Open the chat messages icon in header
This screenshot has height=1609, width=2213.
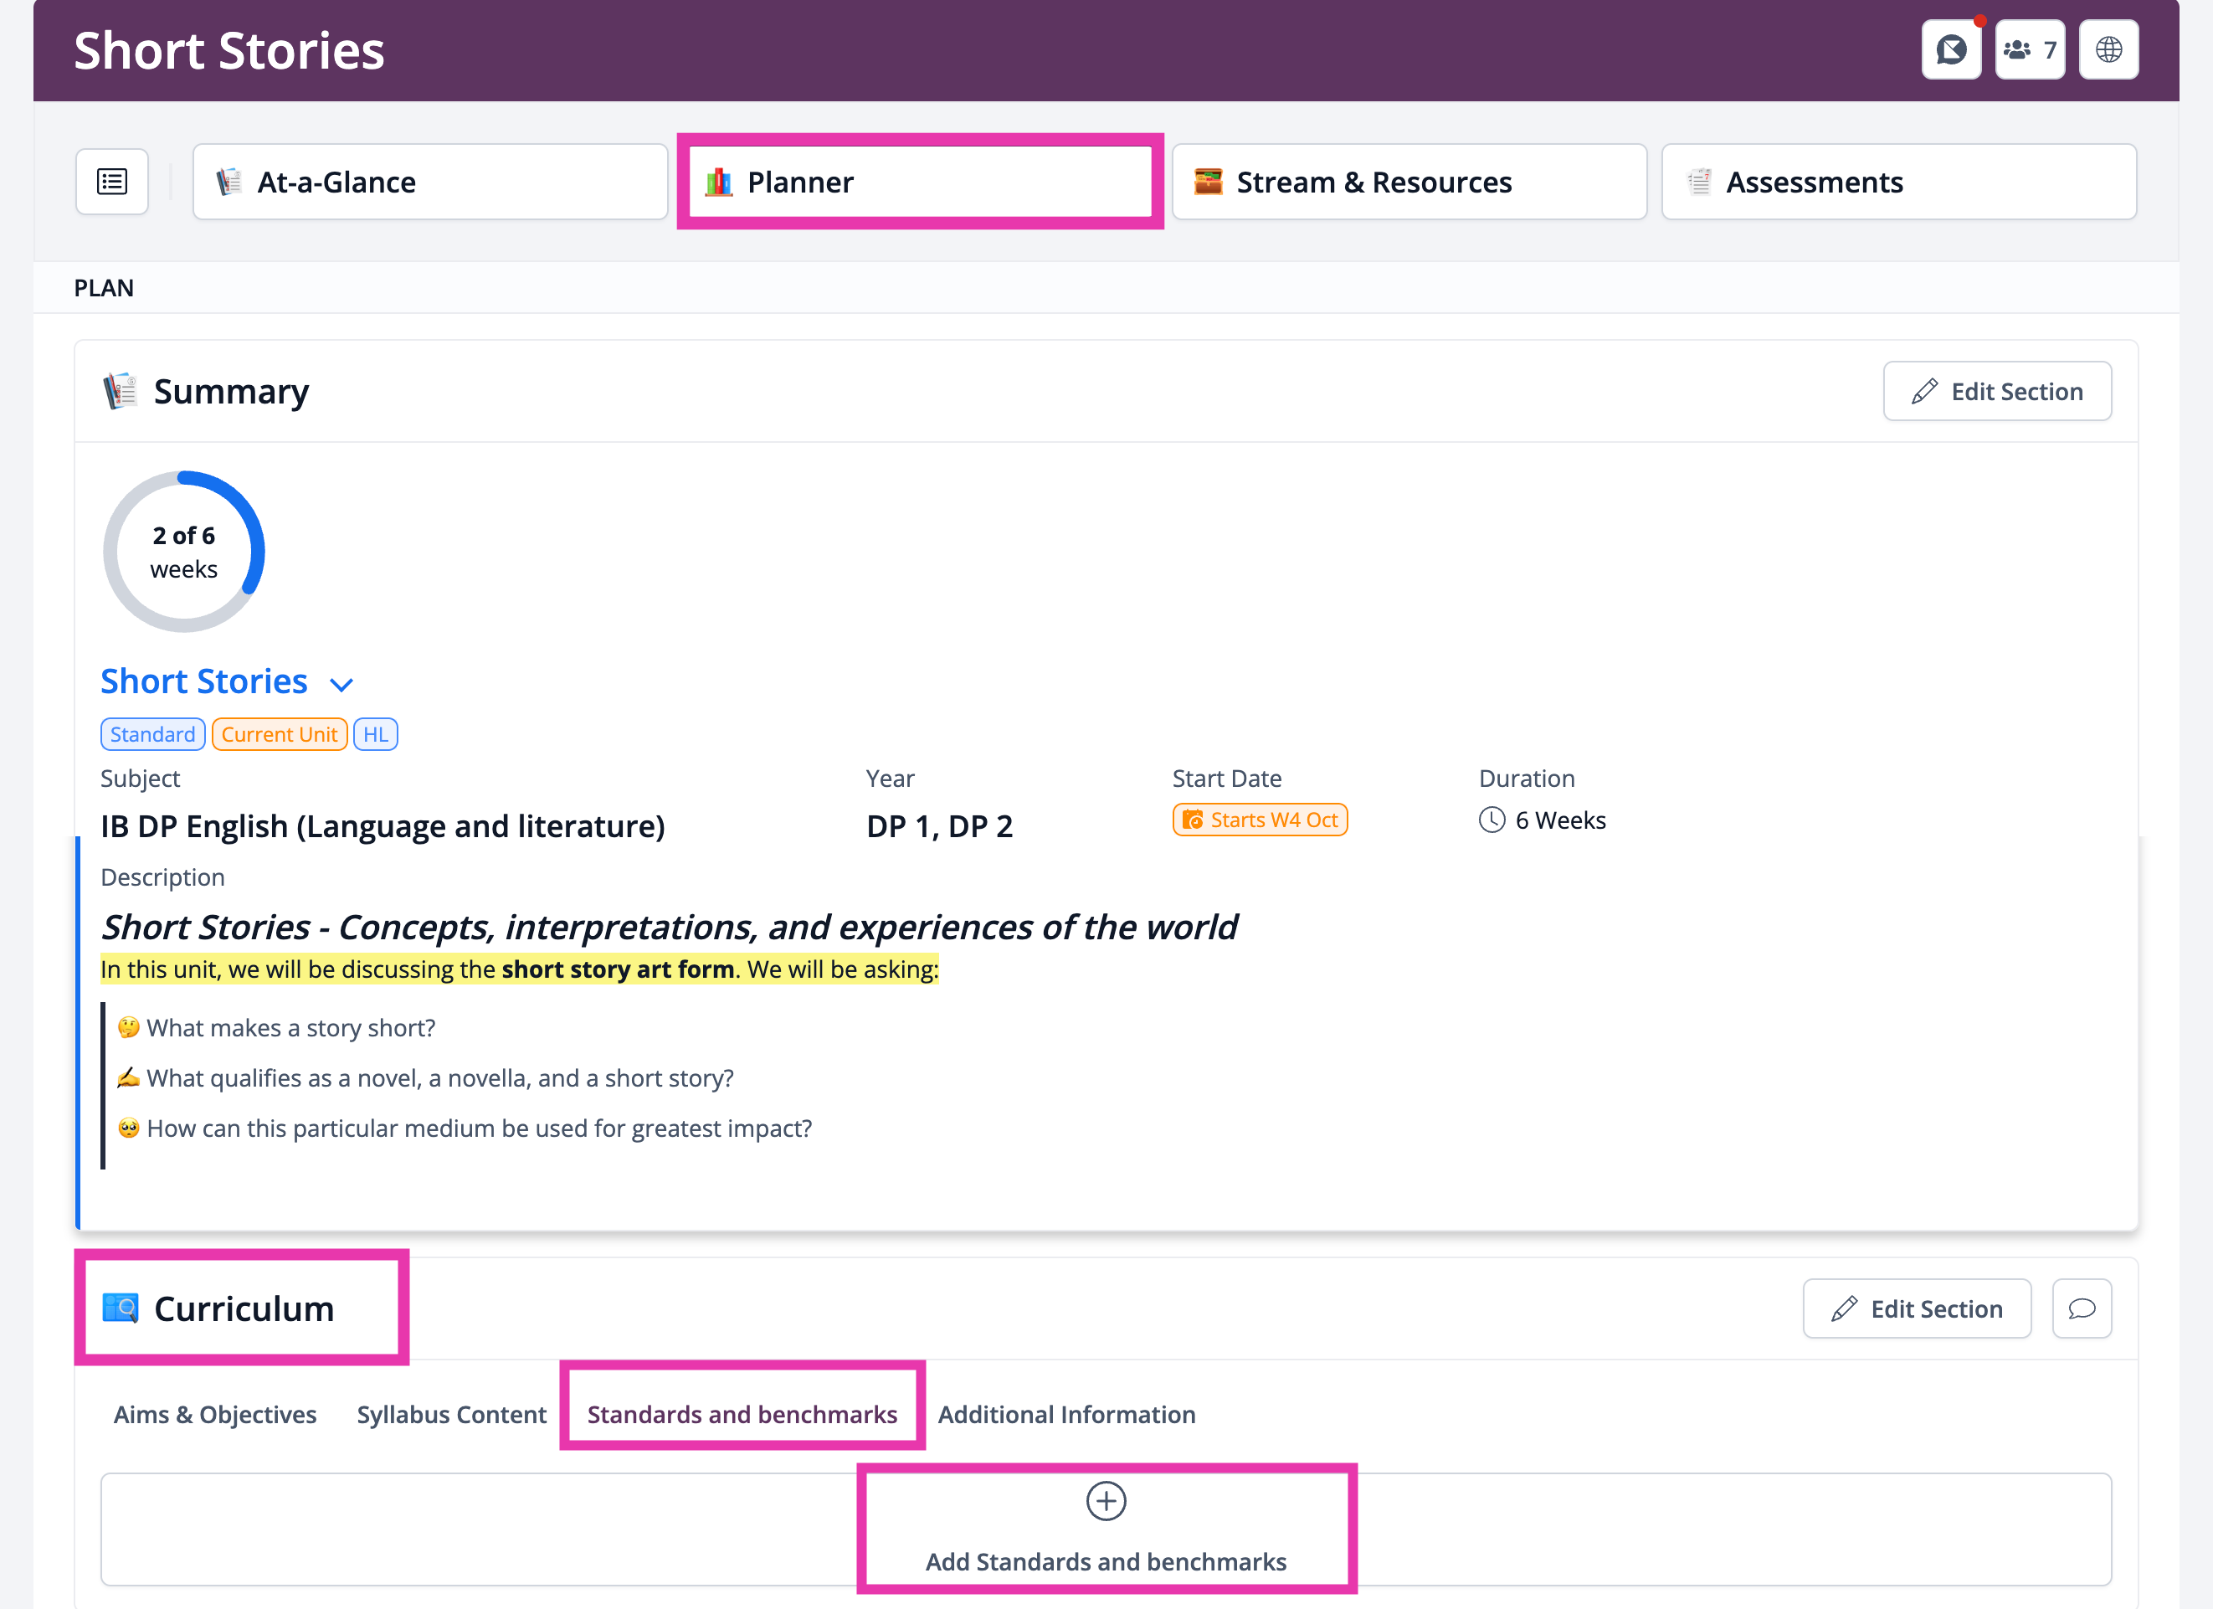click(1950, 49)
